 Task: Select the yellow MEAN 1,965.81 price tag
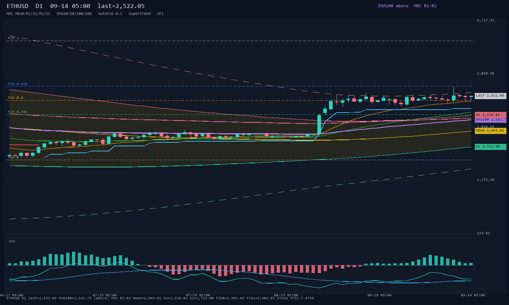(x=490, y=131)
